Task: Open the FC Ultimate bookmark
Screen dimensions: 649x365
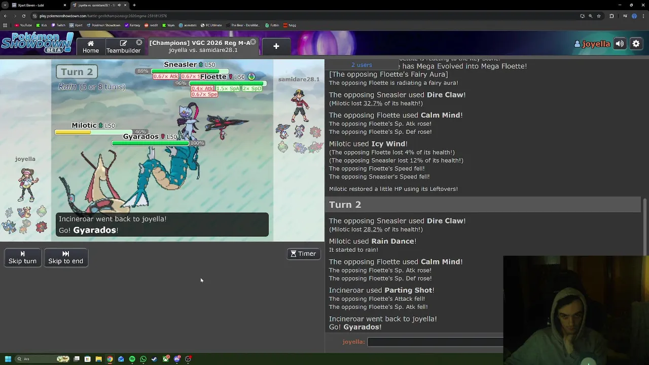Action: tap(211, 25)
